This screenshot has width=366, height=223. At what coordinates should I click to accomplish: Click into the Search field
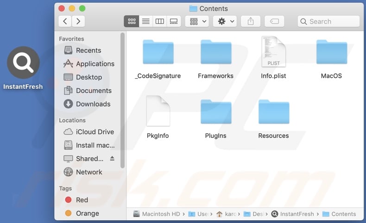pos(328,21)
